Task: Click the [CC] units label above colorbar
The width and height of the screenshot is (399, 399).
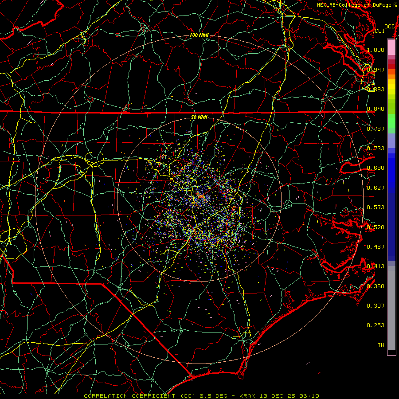Action: pos(379,31)
